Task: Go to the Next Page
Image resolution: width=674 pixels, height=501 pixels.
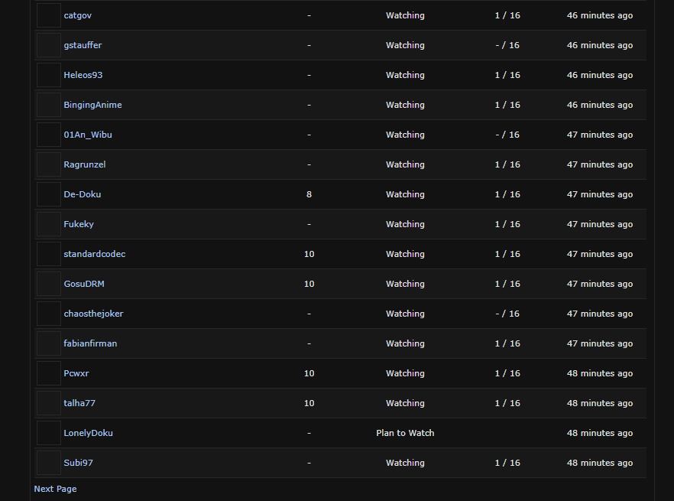Action: click(55, 489)
